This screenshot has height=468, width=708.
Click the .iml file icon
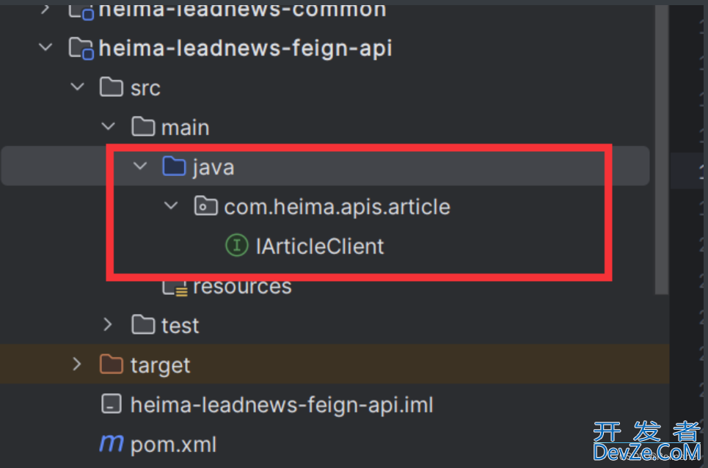tap(112, 404)
